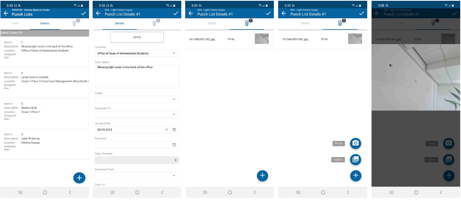Open item 'Lamp cover is cracked'
The height and width of the screenshot is (202, 461).
point(45,82)
